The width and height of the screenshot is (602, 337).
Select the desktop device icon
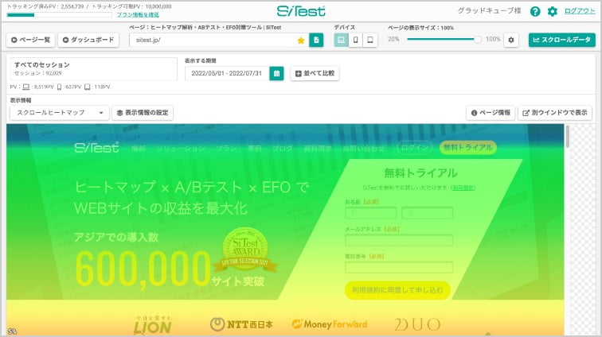point(341,40)
